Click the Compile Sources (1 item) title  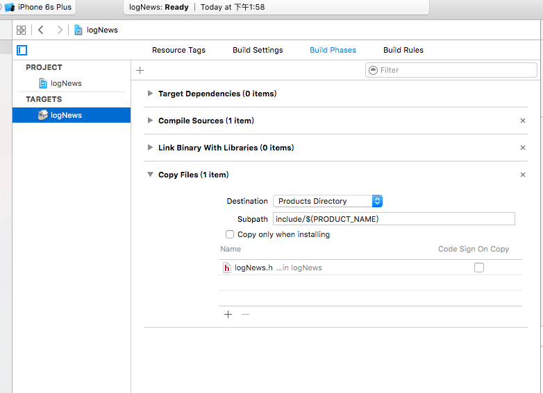point(206,121)
